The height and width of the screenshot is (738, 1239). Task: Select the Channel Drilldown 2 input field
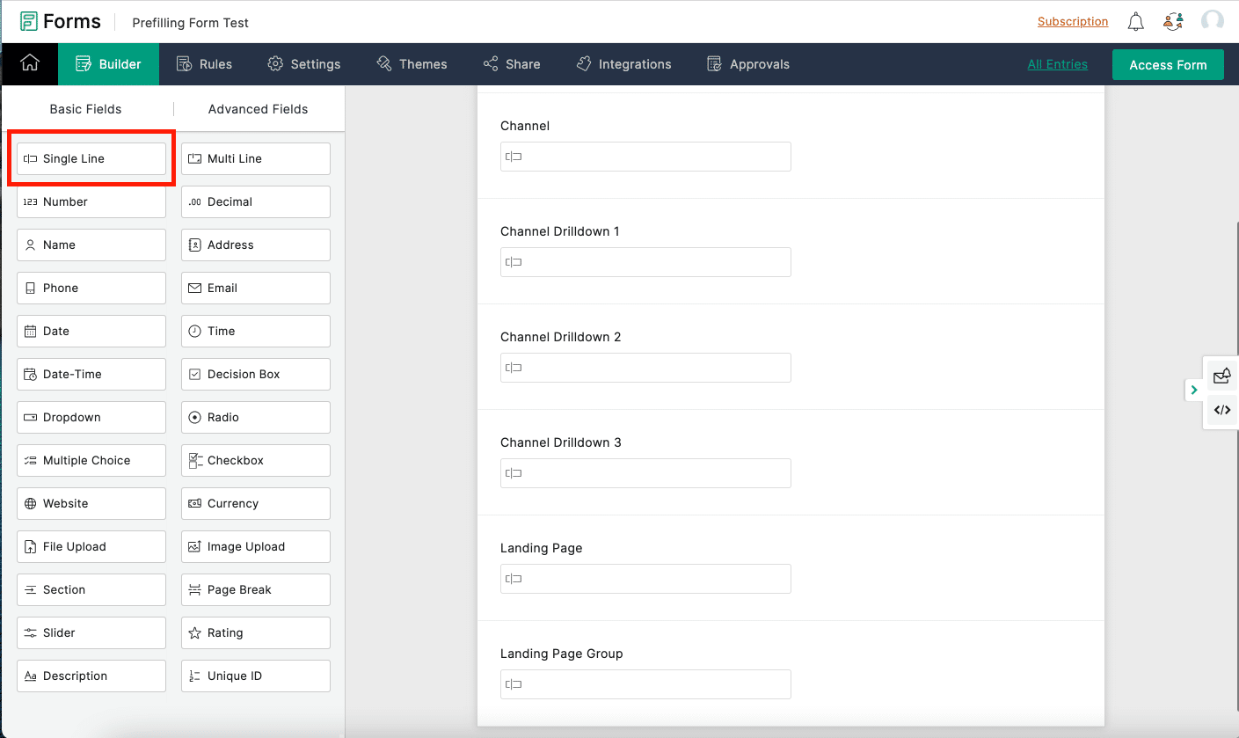point(645,368)
